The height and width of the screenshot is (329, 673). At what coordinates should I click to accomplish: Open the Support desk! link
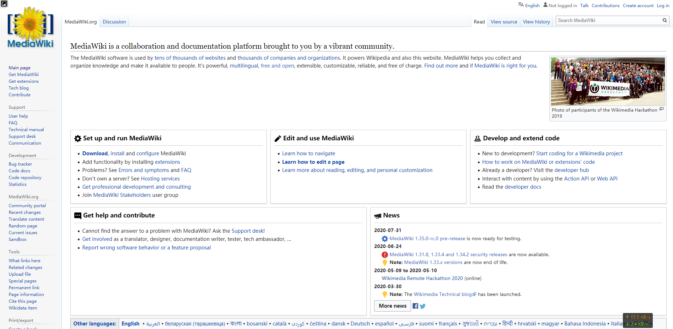tap(248, 231)
